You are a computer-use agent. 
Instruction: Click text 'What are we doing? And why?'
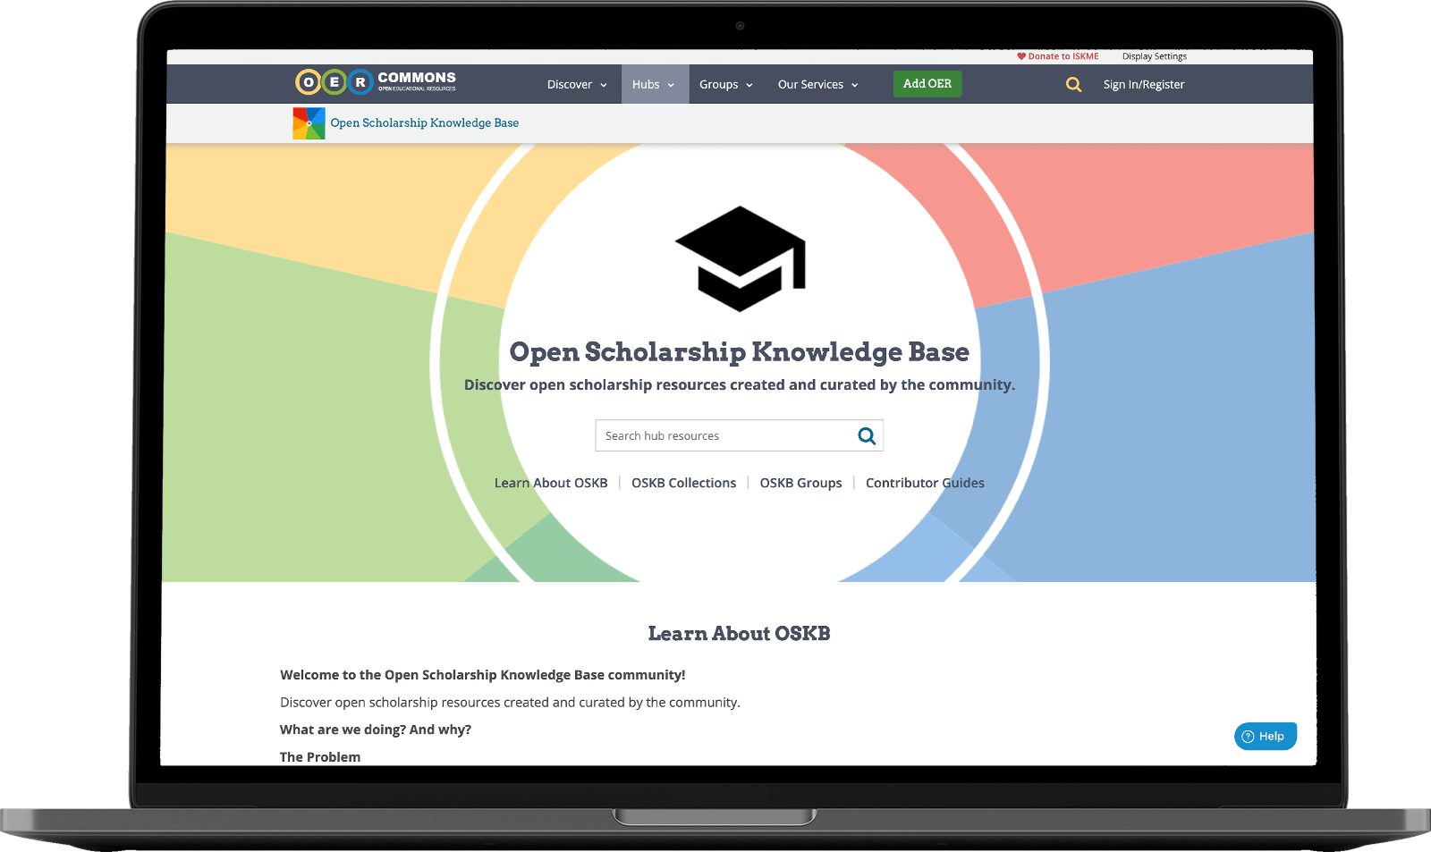tap(376, 730)
